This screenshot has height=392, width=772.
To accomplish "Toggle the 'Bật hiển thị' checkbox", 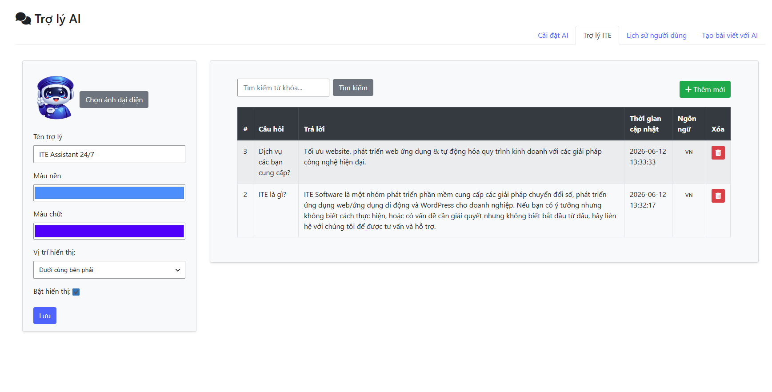I will [76, 292].
